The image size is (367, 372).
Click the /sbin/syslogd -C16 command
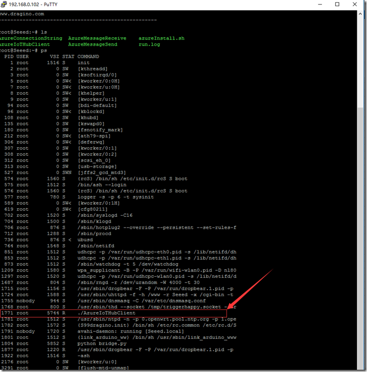click(x=105, y=215)
